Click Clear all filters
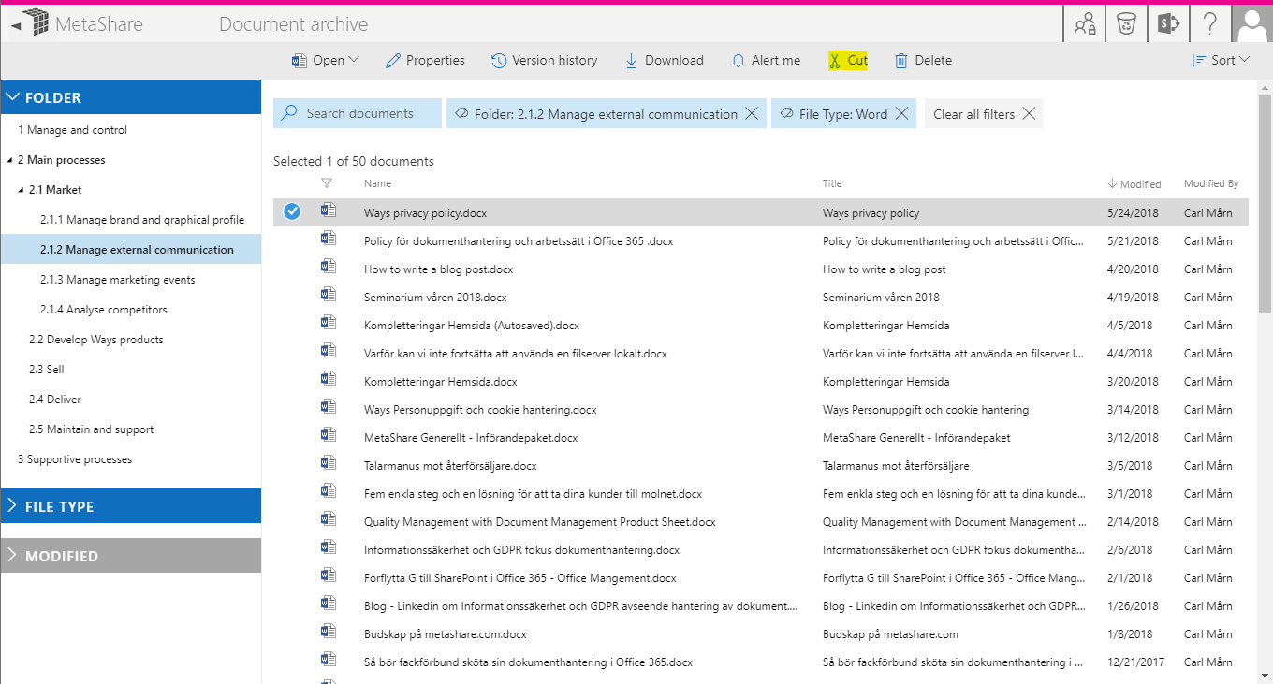The height and width of the screenshot is (684, 1273). [x=984, y=114]
